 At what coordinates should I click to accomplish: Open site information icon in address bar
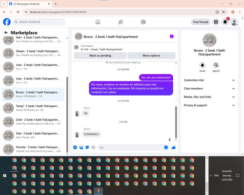point(26,12)
